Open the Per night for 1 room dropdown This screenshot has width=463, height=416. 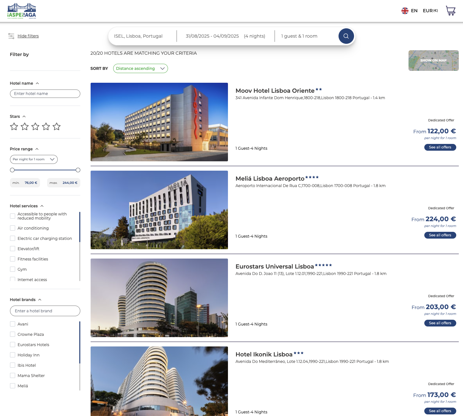(34, 159)
